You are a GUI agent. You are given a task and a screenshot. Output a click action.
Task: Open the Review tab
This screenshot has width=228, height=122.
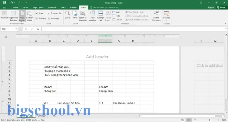pyautogui.click(x=73, y=7)
